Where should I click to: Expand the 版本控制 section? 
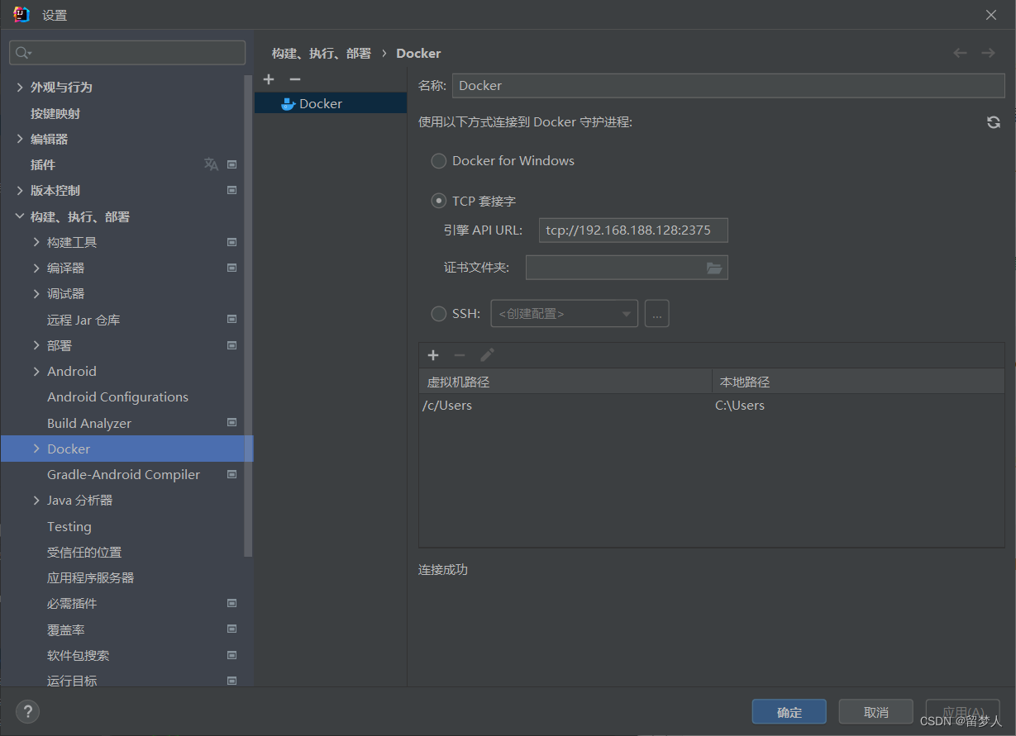20,190
